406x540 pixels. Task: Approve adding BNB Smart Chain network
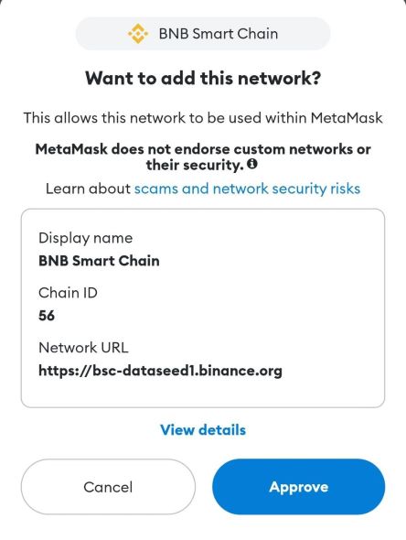(x=299, y=487)
